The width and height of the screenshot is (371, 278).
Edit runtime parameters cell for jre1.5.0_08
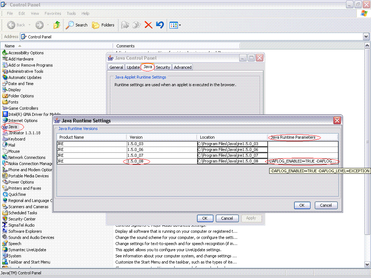[303, 161]
